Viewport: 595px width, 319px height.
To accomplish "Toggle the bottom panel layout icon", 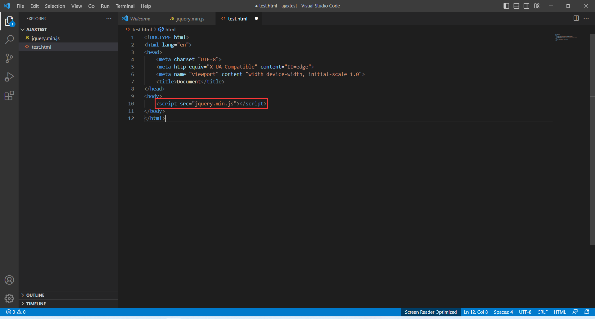I will [x=516, y=6].
